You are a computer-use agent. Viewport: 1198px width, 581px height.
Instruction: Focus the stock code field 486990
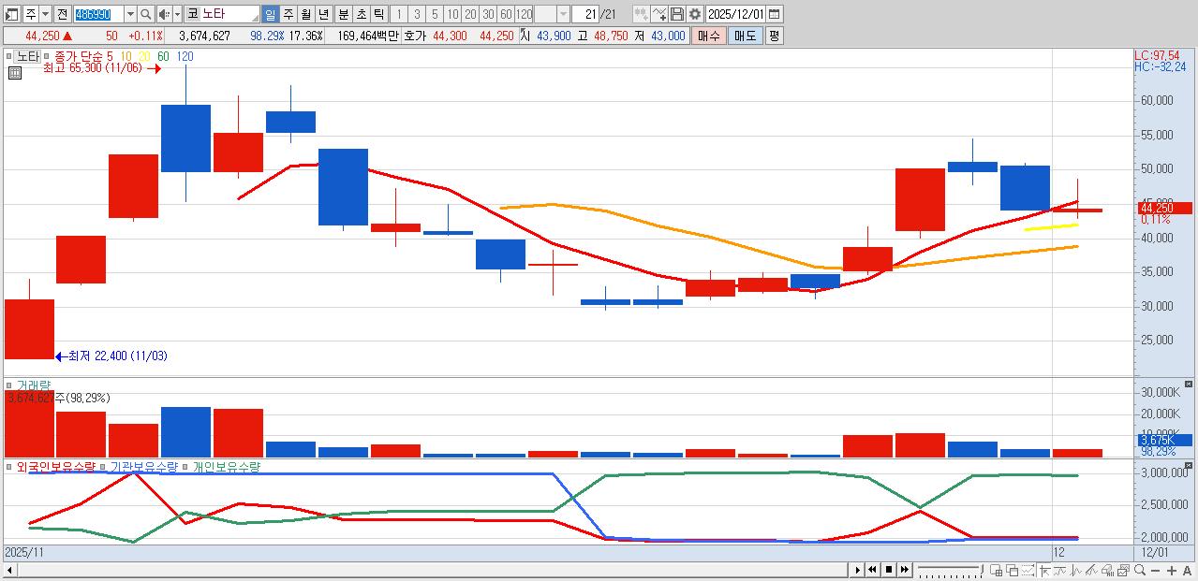[97, 14]
